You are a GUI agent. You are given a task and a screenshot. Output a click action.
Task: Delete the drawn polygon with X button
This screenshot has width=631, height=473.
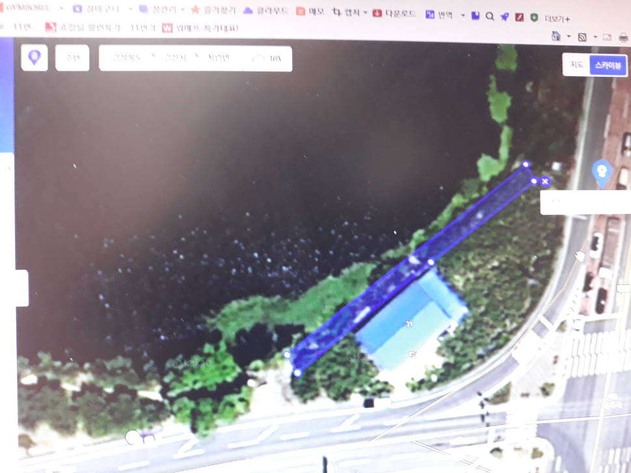(545, 182)
